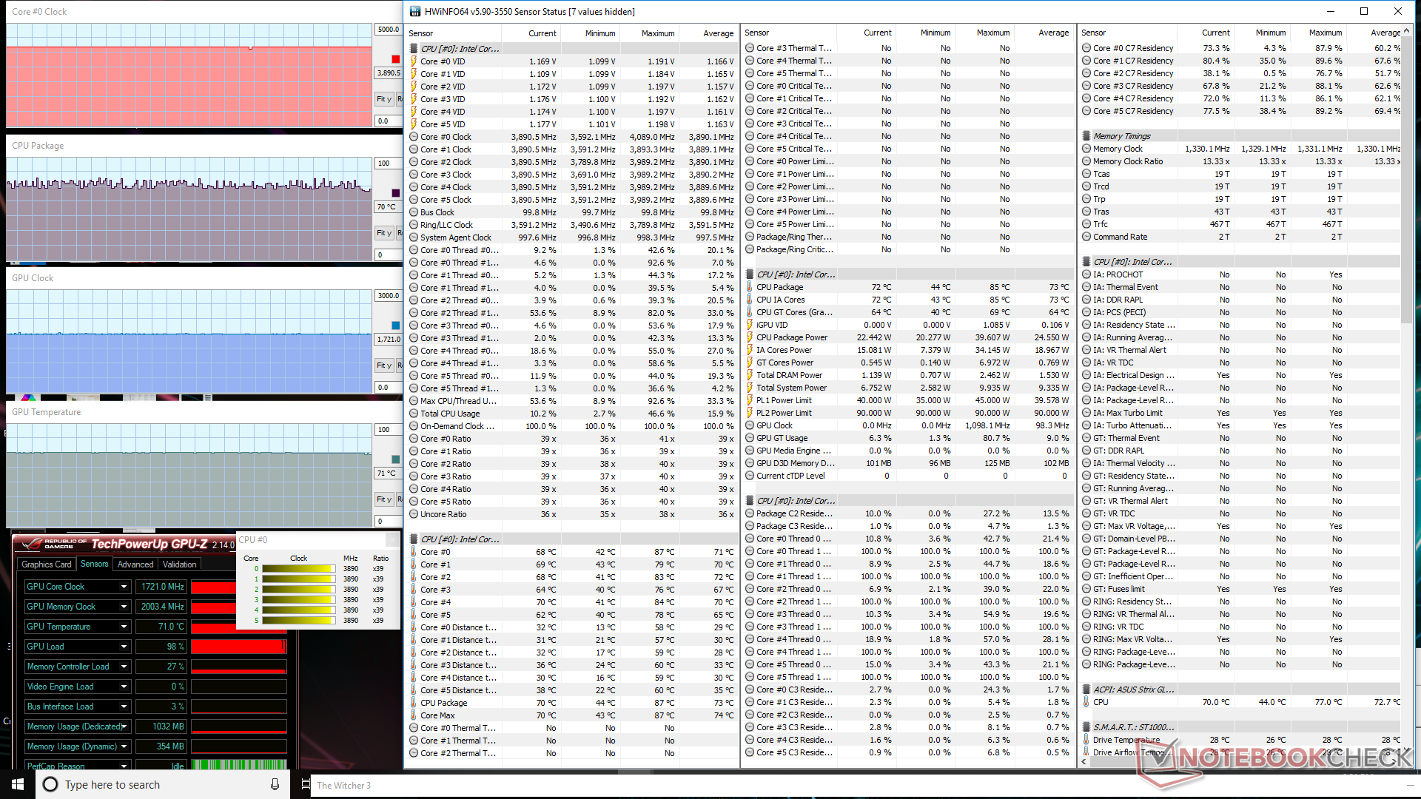Click the red color swatch on Core #0 Clock graph
This screenshot has width=1421, height=799.
[x=395, y=59]
